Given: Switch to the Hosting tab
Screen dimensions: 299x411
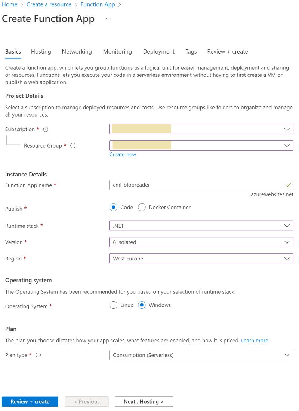Looking at the screenshot, I should pos(41,51).
